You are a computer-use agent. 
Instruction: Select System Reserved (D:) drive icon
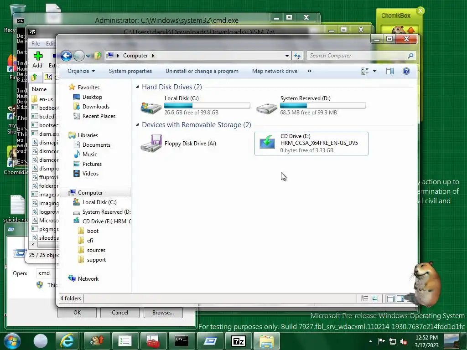click(267, 108)
